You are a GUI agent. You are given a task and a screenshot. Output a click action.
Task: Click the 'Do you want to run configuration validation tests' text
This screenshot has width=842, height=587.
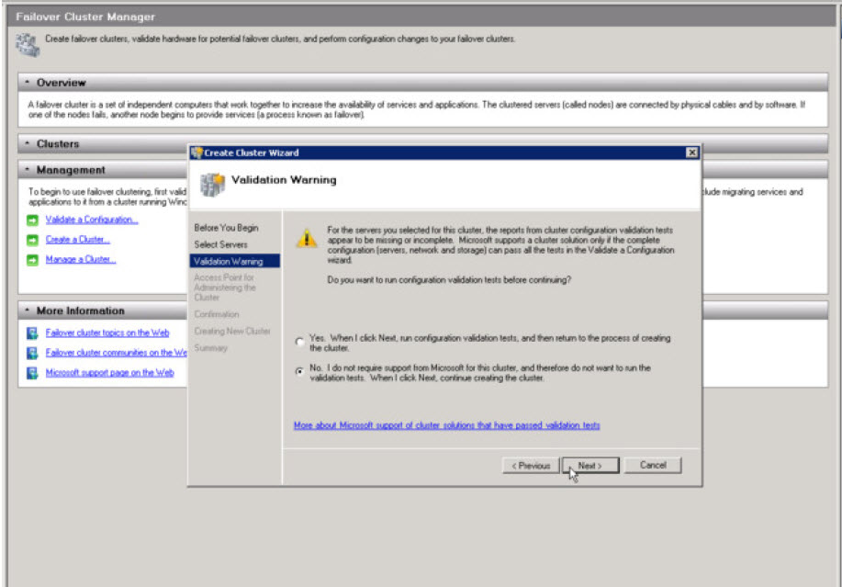coord(449,280)
